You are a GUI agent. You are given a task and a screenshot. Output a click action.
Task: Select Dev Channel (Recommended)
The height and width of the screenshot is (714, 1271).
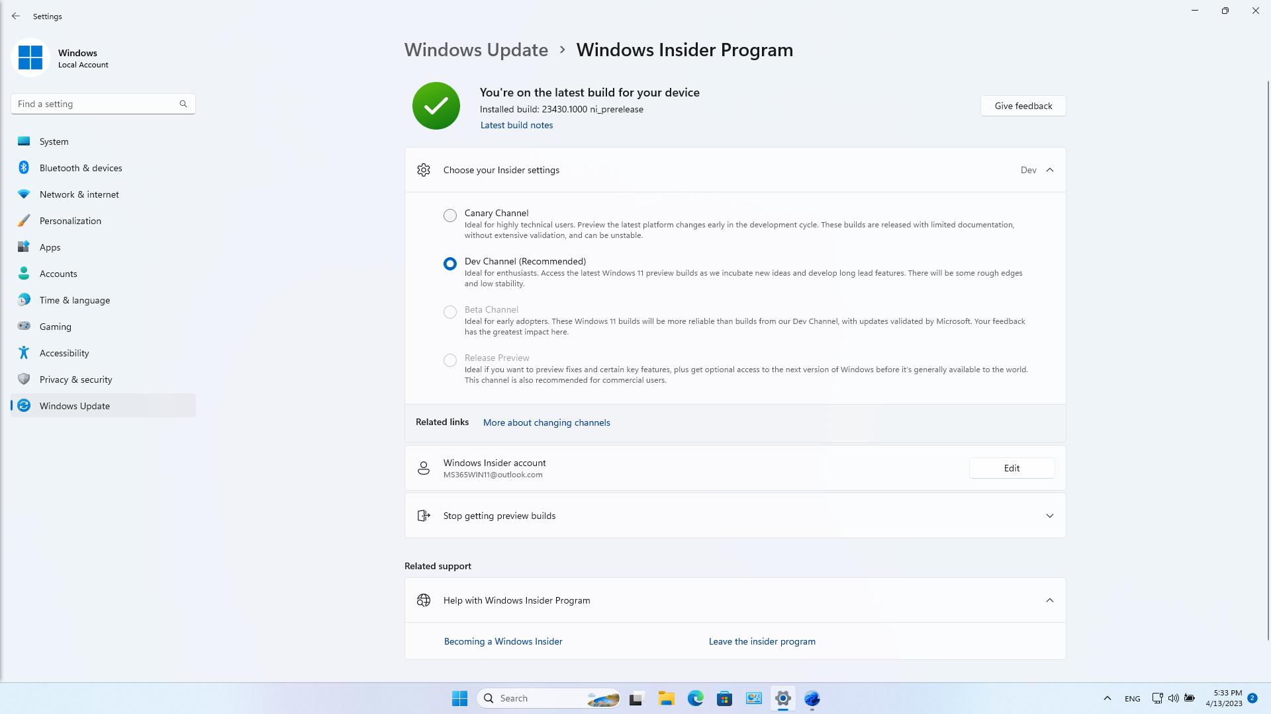point(450,263)
